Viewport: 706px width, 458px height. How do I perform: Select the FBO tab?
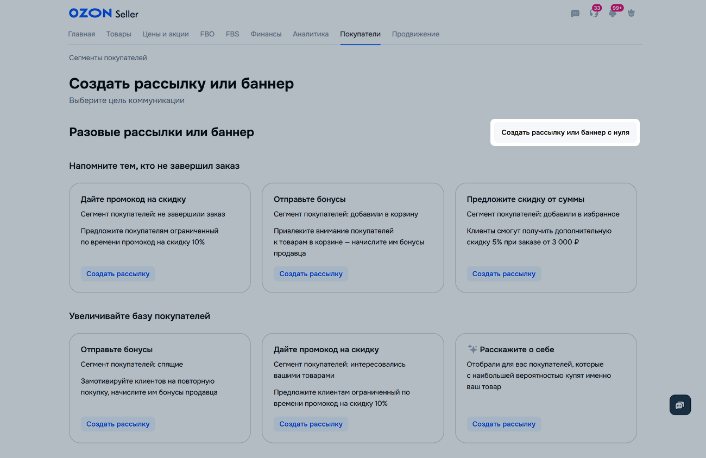tap(207, 34)
